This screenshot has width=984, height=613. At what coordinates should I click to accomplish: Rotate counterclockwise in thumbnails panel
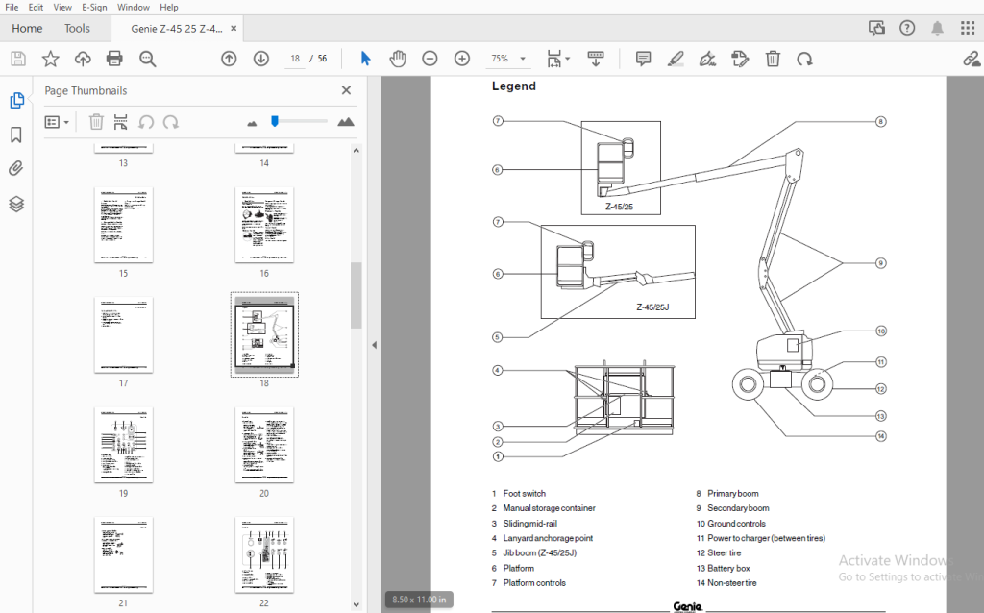[x=146, y=122]
